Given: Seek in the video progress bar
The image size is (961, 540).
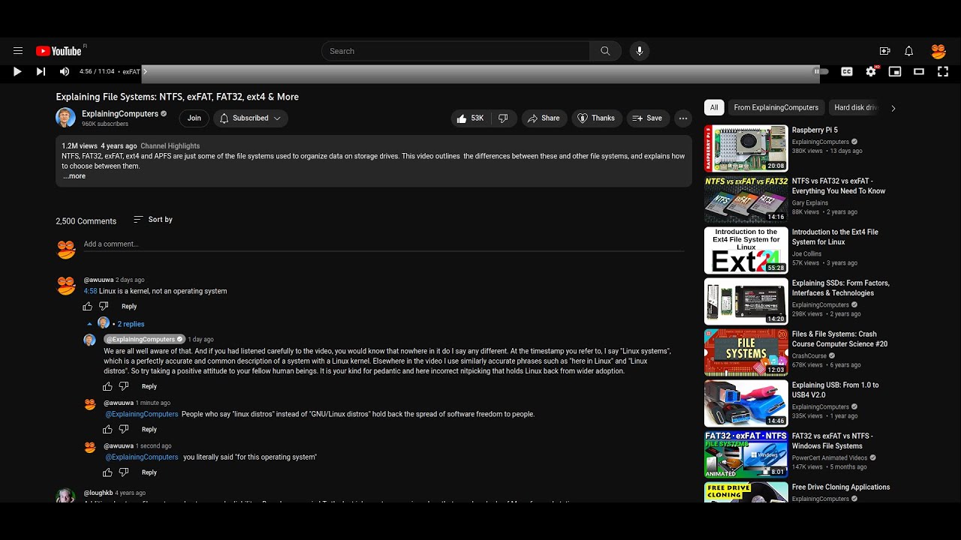Looking at the screenshot, I should click(480, 73).
